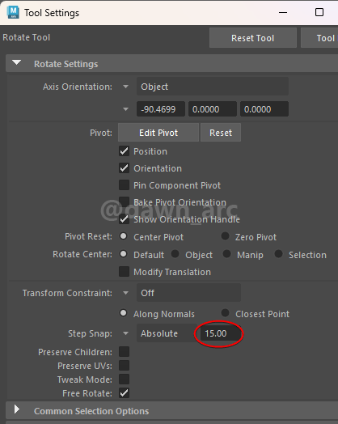Collapse the Rotate Settings section
This screenshot has width=338, height=424.
(17, 63)
